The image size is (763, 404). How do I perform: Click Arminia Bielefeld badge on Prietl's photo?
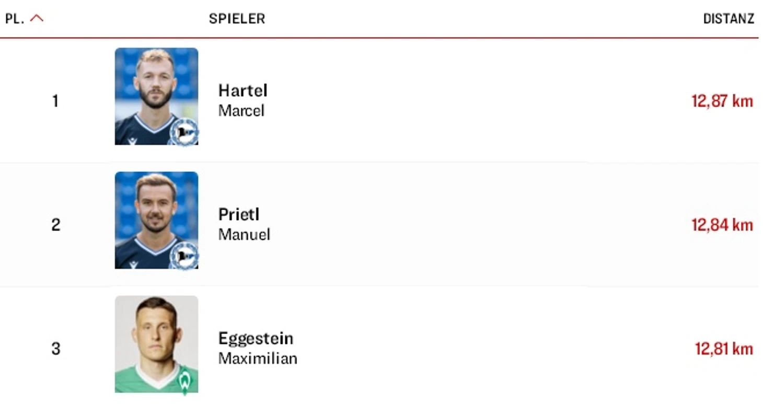point(184,256)
